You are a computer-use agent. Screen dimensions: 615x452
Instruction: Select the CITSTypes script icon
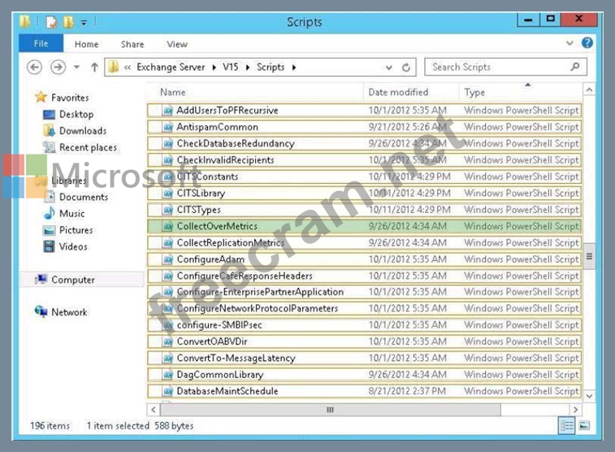coord(167,210)
